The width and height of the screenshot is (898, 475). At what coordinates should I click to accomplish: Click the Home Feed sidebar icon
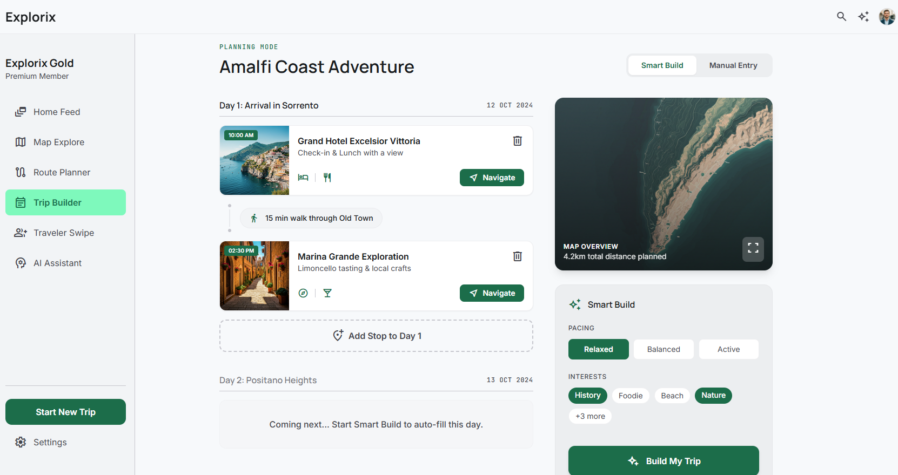pos(21,112)
